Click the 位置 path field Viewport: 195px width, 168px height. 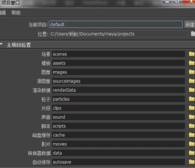tap(118, 34)
